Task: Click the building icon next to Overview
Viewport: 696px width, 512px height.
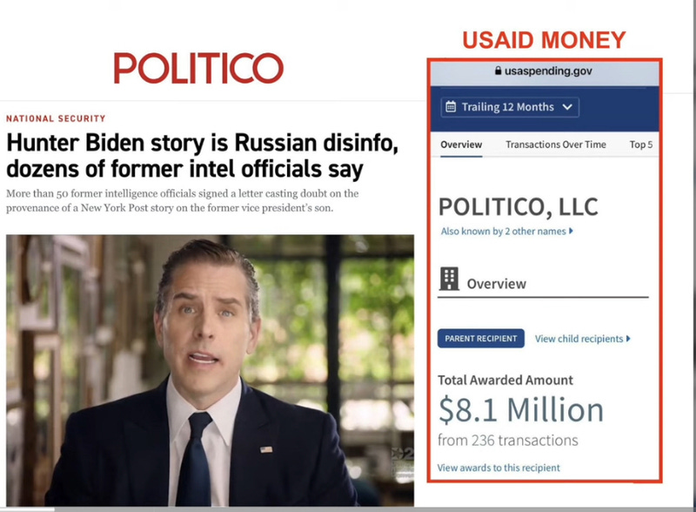Action: 449,280
